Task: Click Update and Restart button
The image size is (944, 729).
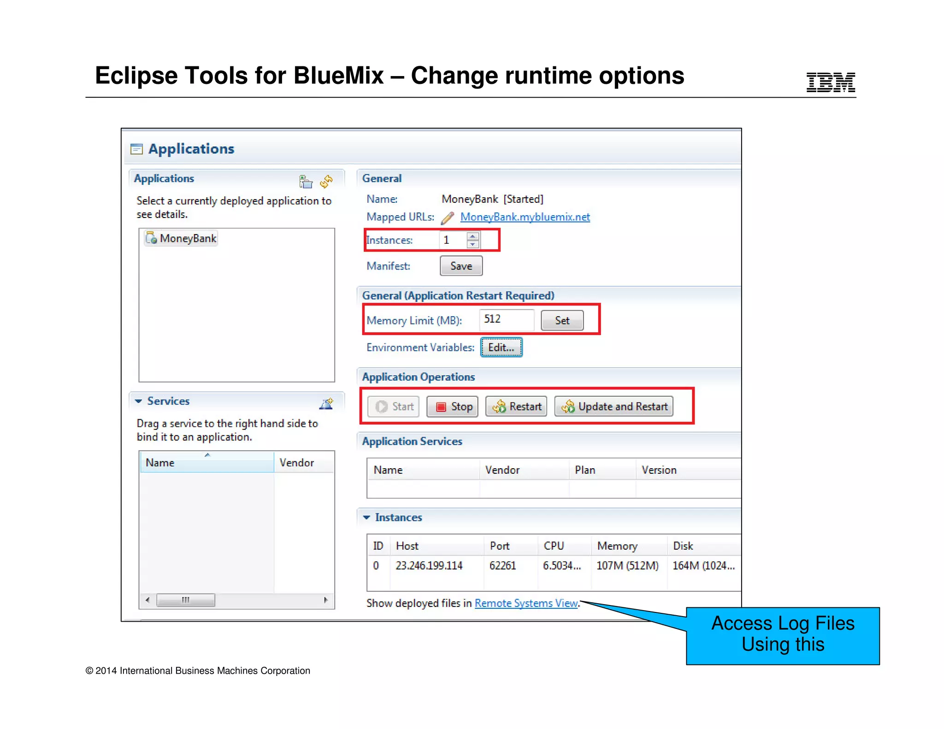Action: tap(614, 406)
